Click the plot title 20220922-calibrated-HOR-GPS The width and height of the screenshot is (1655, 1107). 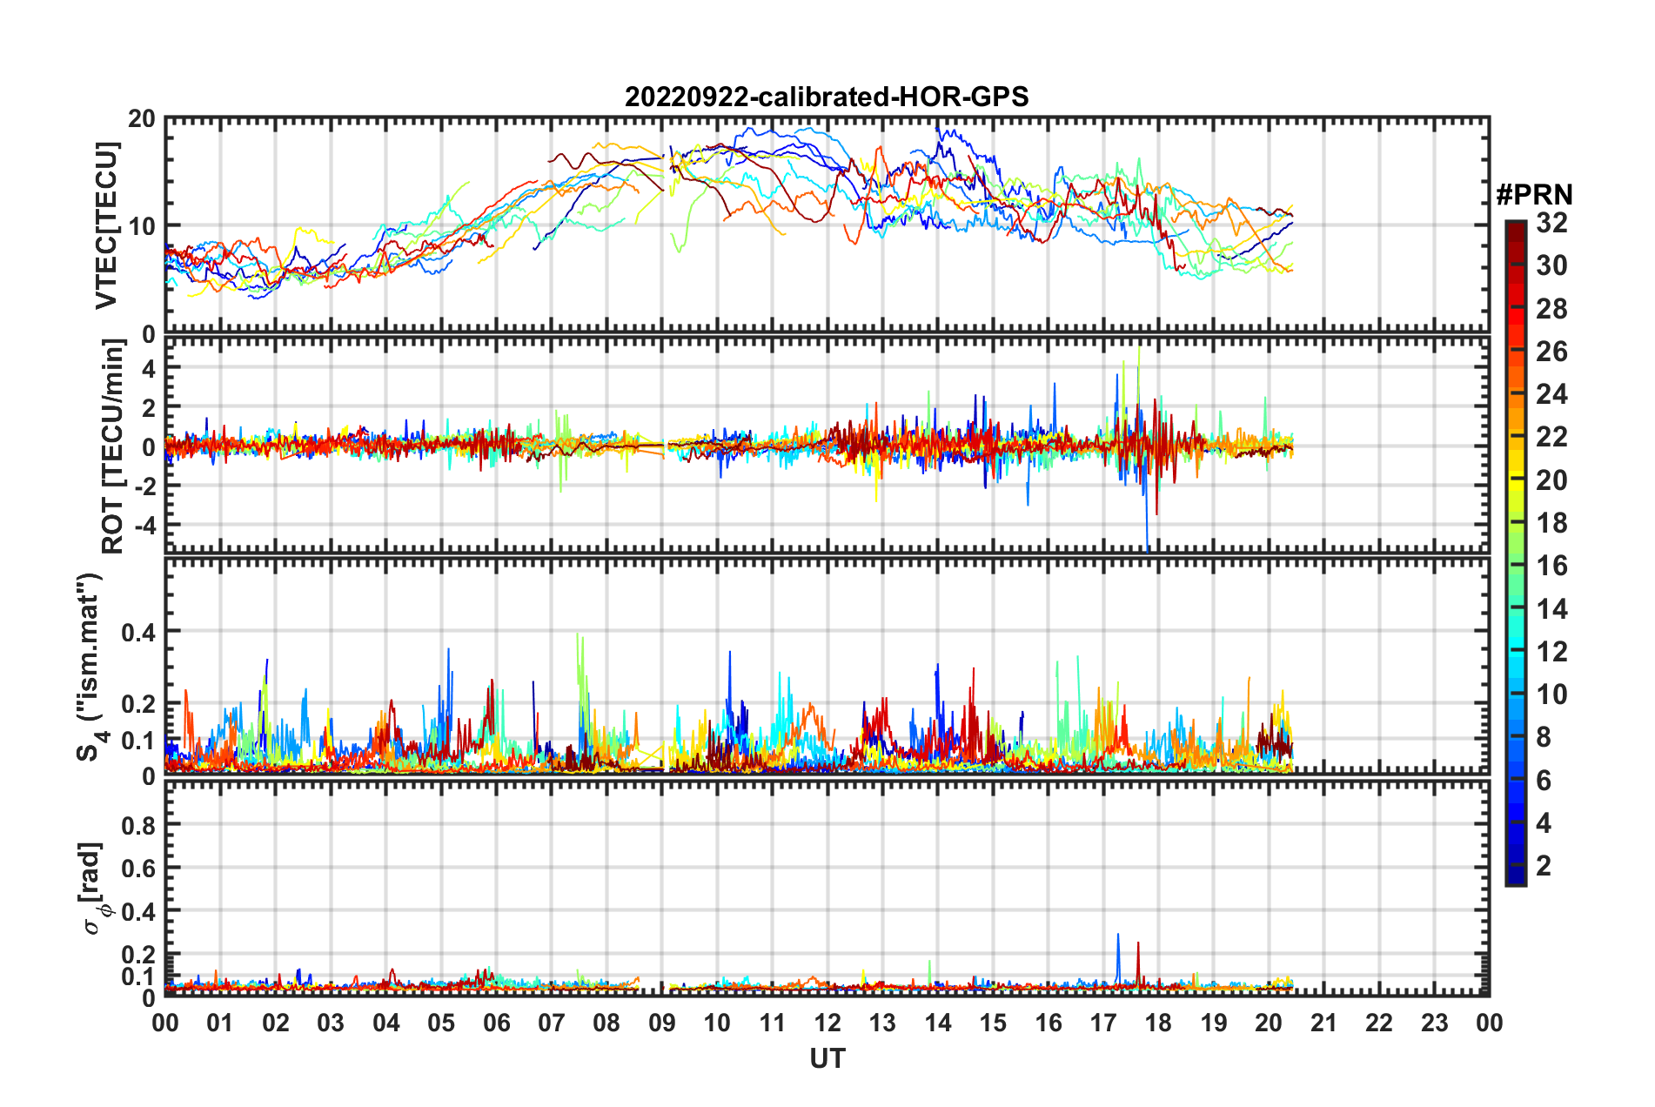827,97
